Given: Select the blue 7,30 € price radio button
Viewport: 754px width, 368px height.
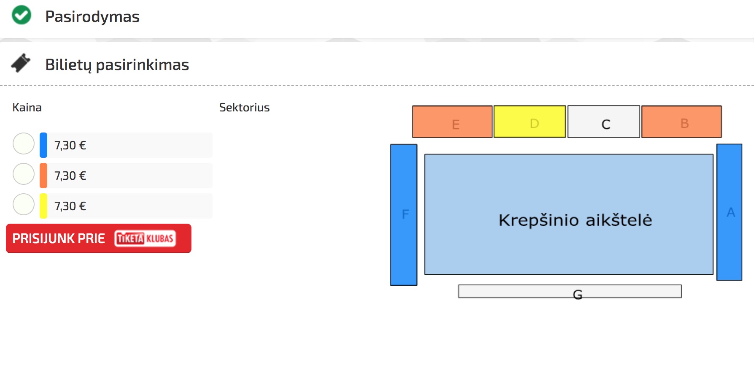Looking at the screenshot, I should tap(24, 143).
